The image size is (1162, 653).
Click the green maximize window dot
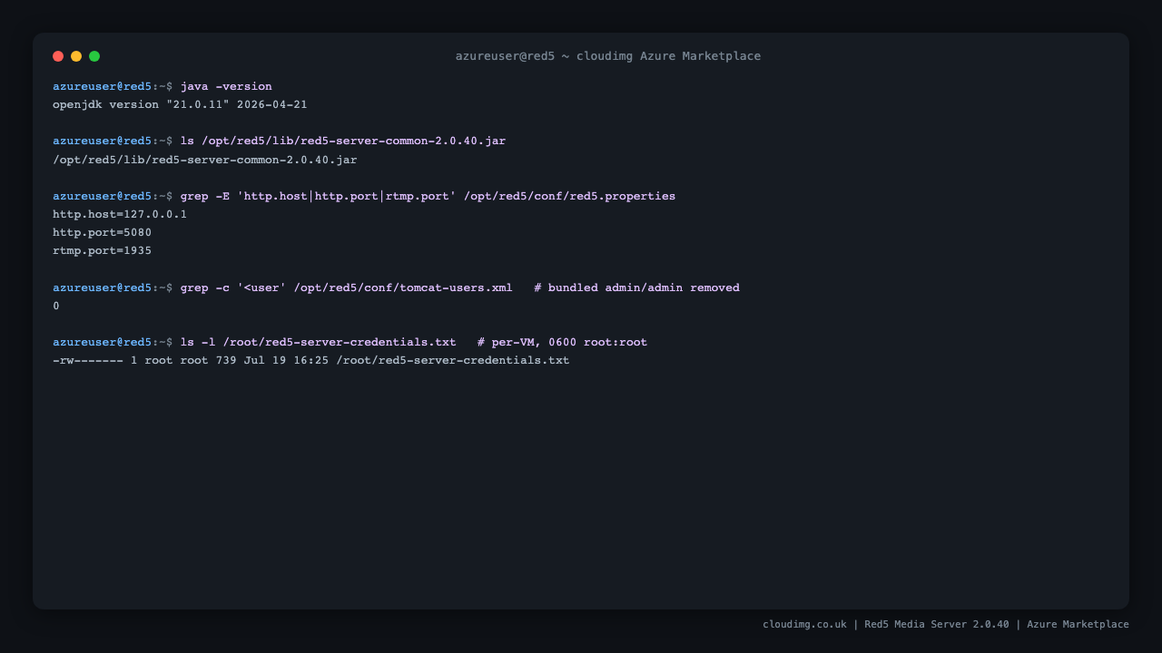(94, 56)
